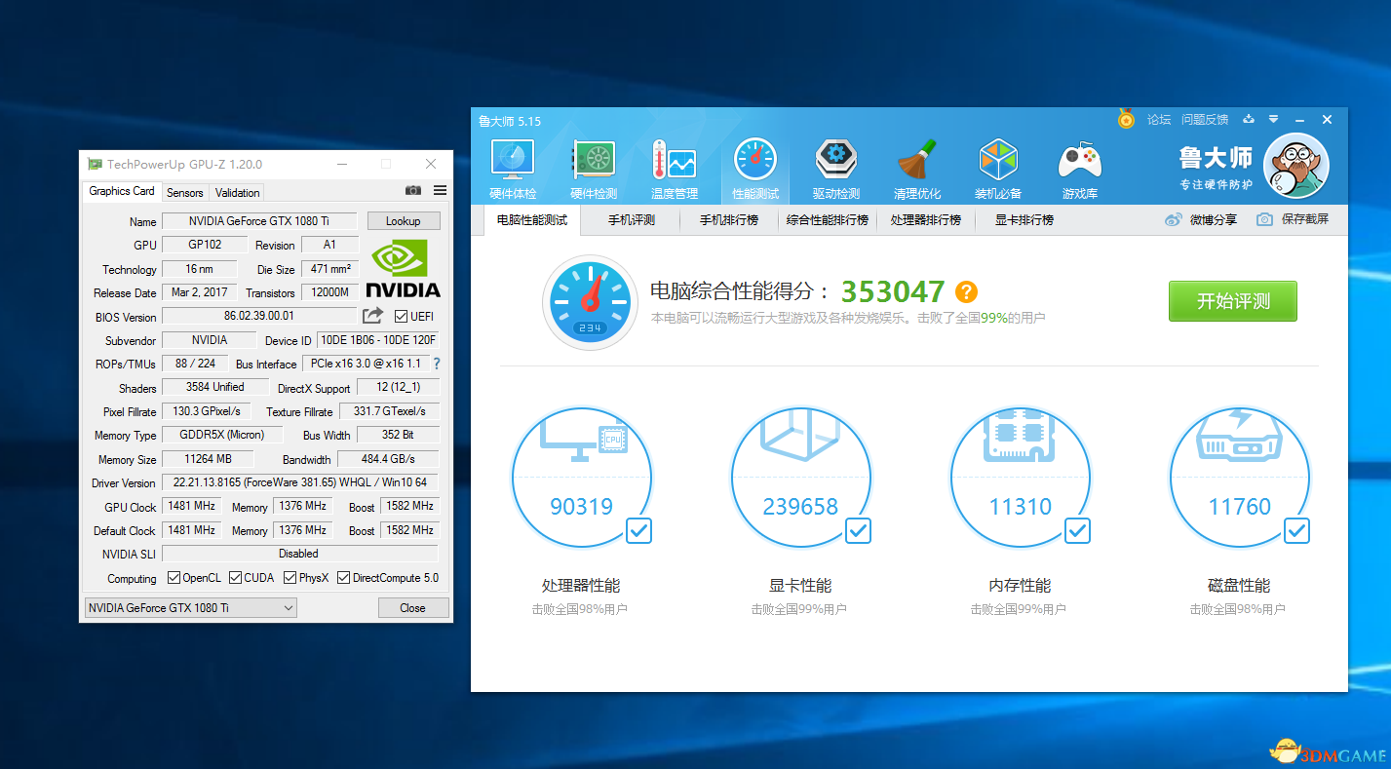Viewport: 1391px width, 769px height.
Task: Click the Release Date value Mar 2, 2017
Action: [x=199, y=292]
